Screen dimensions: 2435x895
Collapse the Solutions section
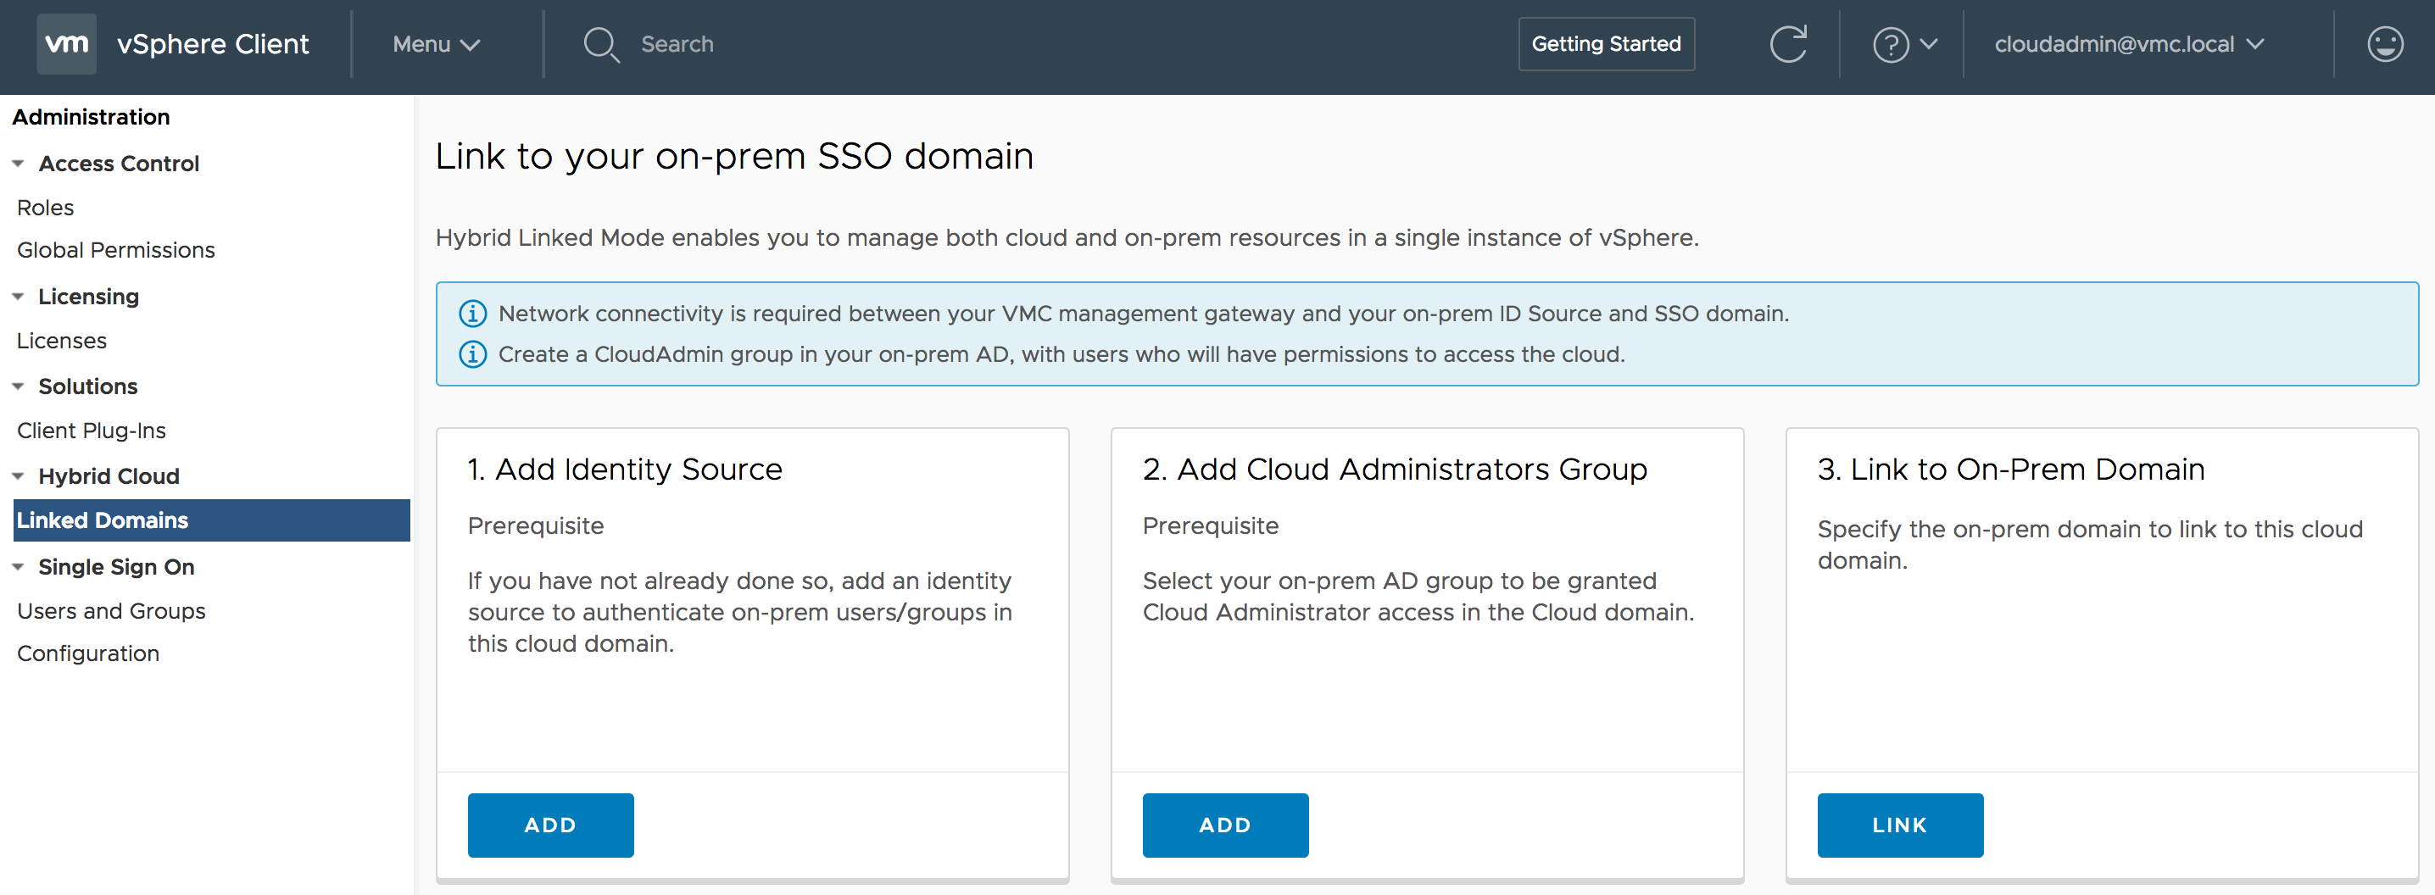coord(18,387)
